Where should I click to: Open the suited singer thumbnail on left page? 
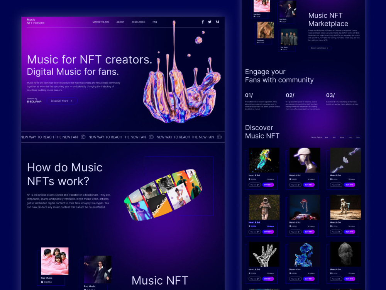pyautogui.click(x=98, y=270)
